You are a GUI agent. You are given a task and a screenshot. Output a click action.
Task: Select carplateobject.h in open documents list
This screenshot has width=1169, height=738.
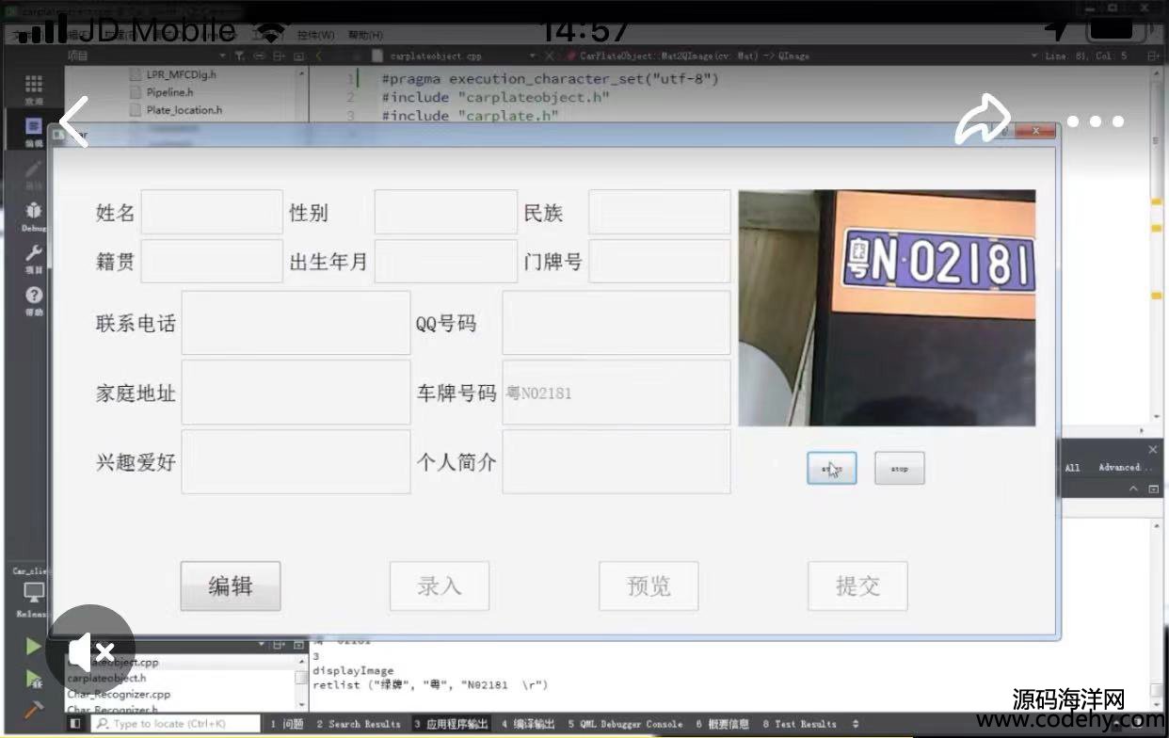pyautogui.click(x=106, y=678)
